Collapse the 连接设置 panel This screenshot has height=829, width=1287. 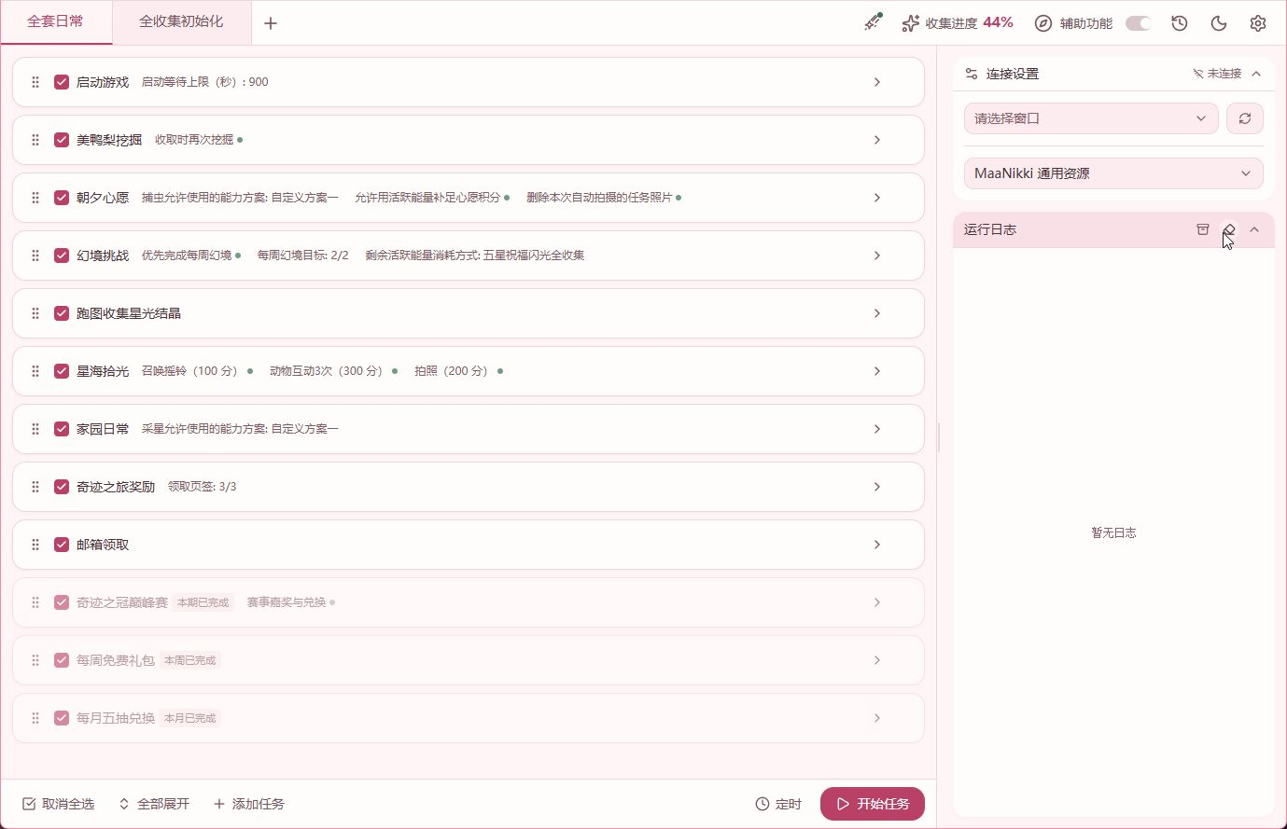pos(1256,74)
